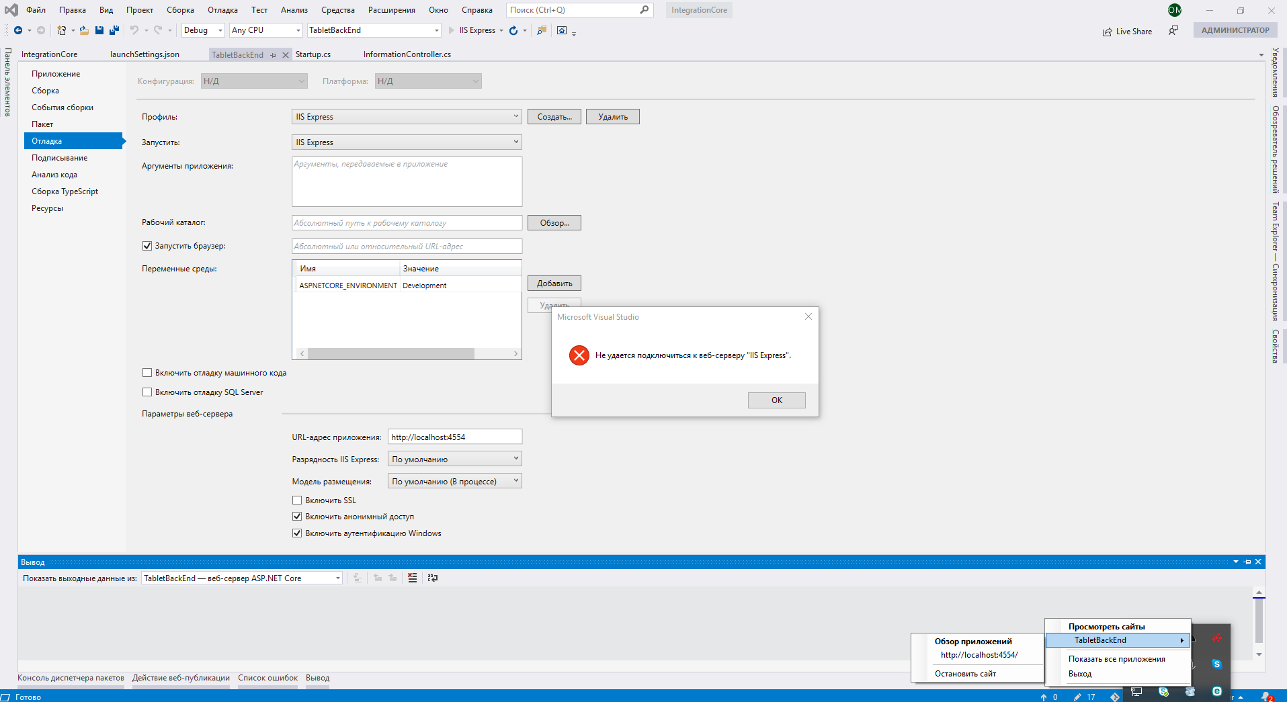
Task: Select the ASPNETCORE_ENVIRONMENT variable row
Action: pos(407,286)
